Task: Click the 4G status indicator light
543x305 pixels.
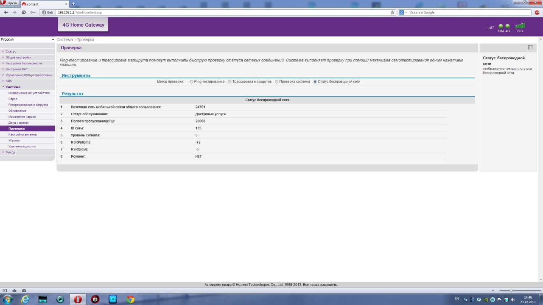Action: point(507,26)
